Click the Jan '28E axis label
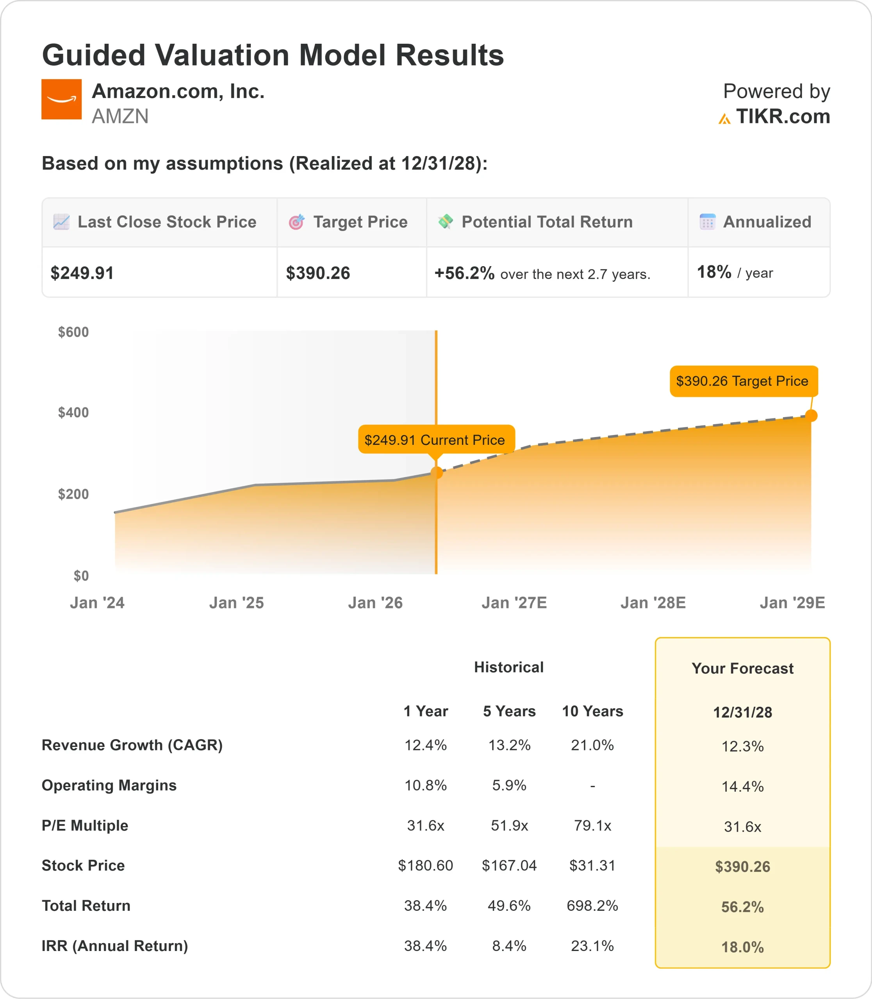Image resolution: width=872 pixels, height=999 pixels. [x=653, y=603]
